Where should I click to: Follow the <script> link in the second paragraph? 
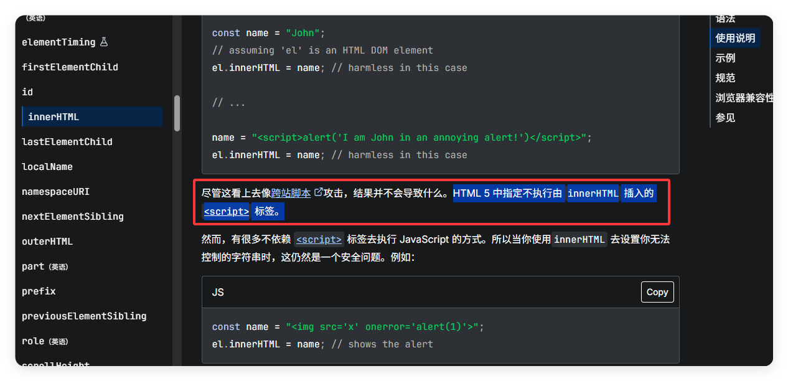pos(319,239)
